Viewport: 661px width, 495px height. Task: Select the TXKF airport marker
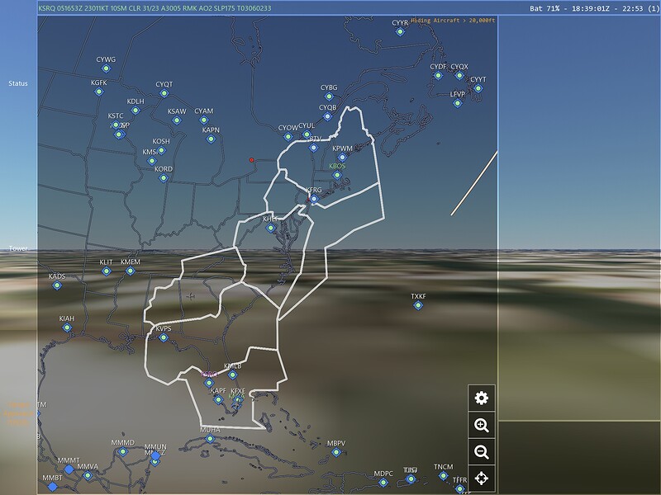click(418, 305)
